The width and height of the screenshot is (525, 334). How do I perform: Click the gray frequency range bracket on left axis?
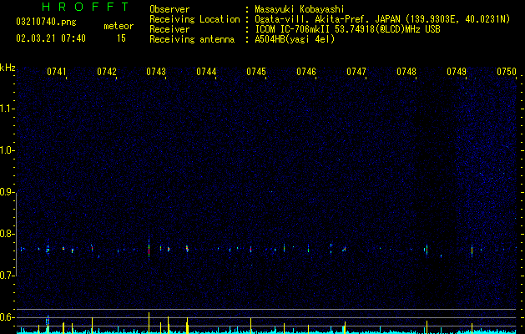[16, 234]
